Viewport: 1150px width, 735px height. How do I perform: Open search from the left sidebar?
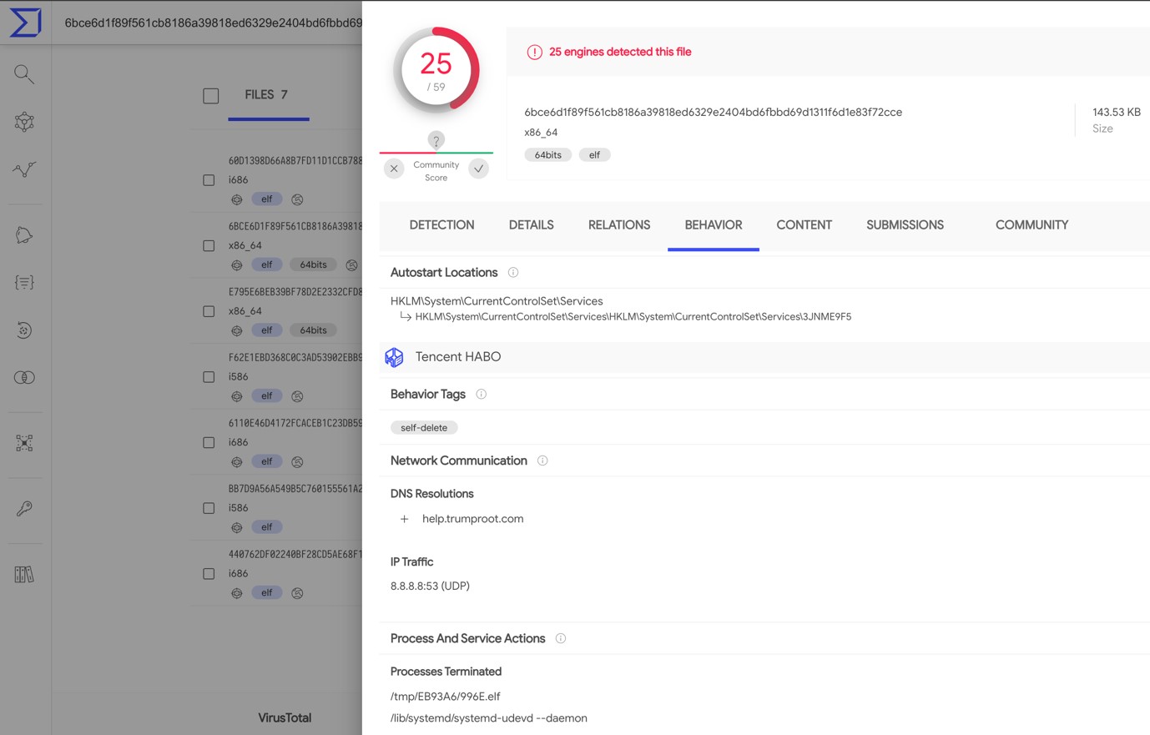click(24, 74)
